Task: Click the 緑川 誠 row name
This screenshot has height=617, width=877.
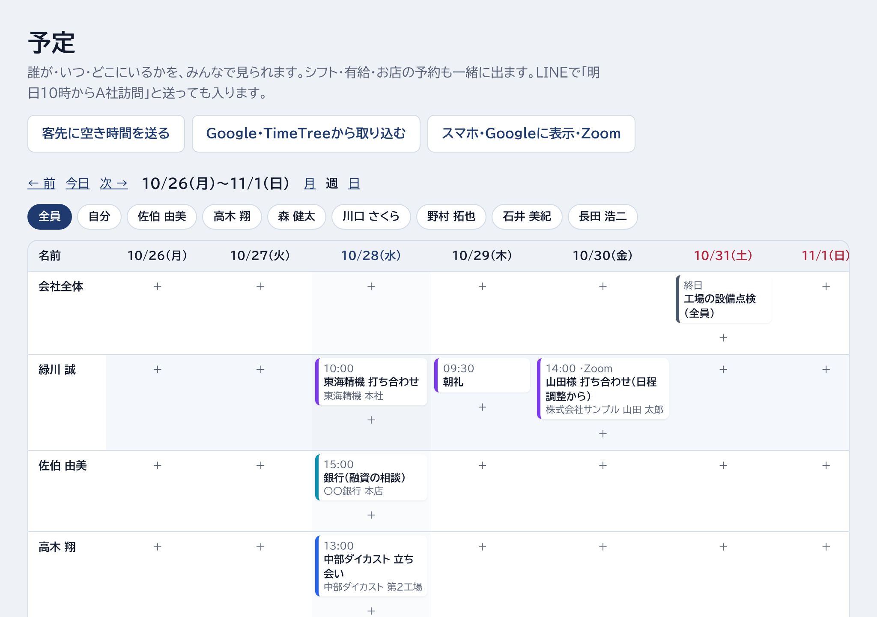Action: point(57,369)
